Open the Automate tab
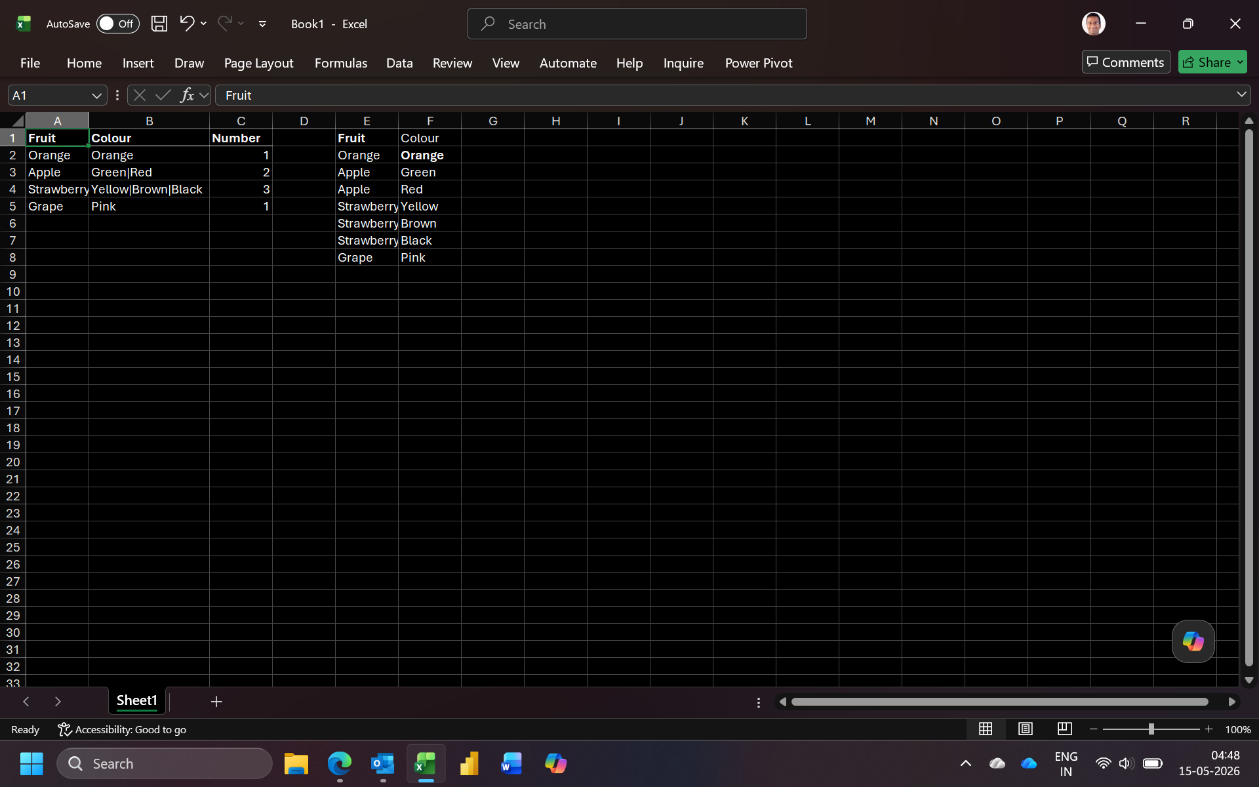1259x787 pixels. point(568,63)
